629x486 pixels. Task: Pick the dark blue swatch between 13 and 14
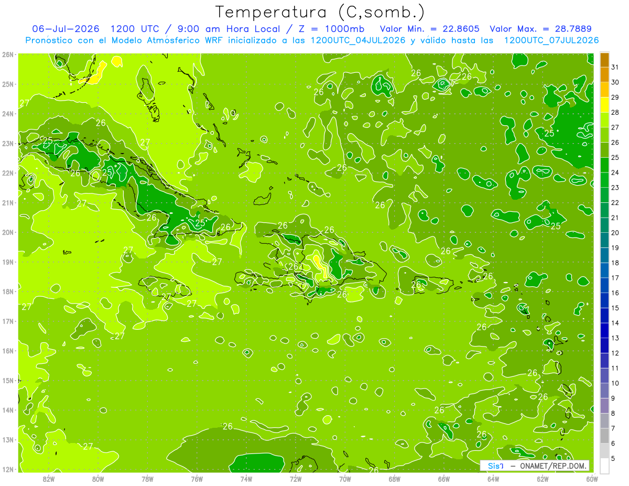click(x=604, y=330)
